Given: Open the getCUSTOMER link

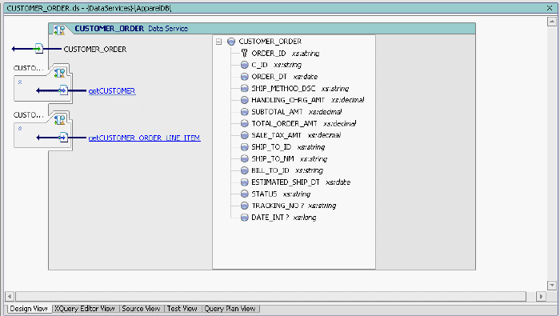Looking at the screenshot, I should click(x=112, y=91).
